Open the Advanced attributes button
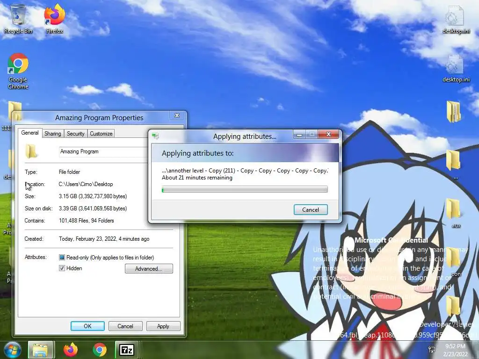Image resolution: width=479 pixels, height=359 pixels. (149, 269)
